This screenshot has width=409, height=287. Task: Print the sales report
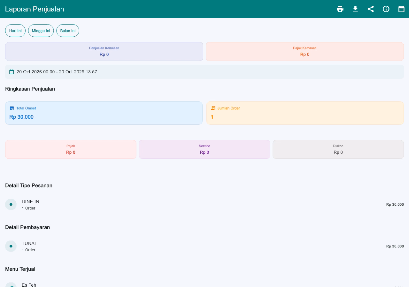pyautogui.click(x=340, y=9)
